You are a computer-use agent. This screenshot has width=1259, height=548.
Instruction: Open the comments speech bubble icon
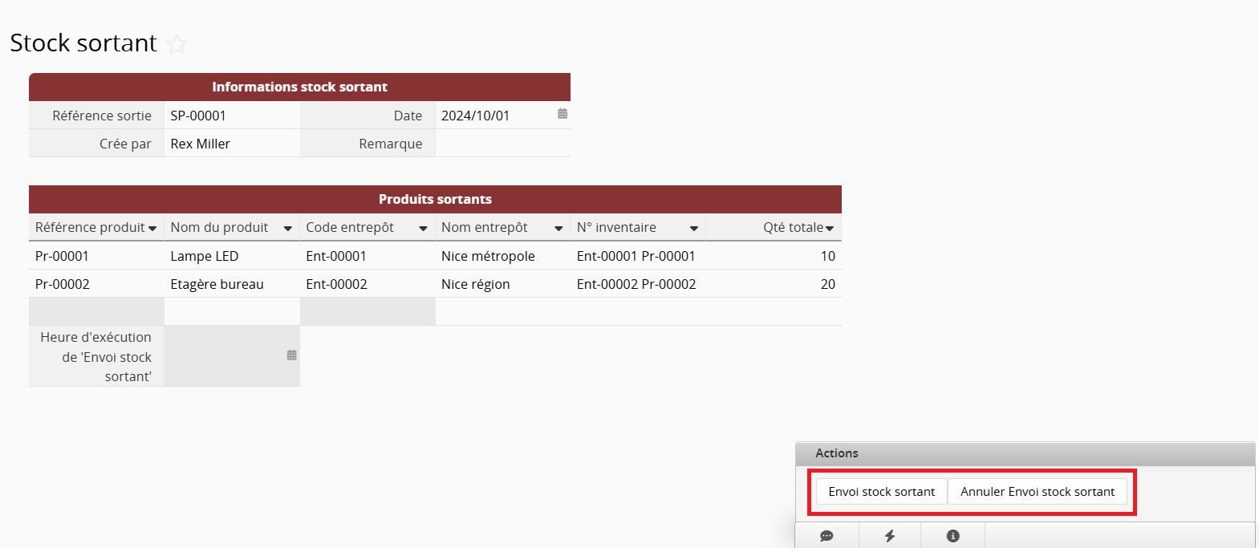tap(826, 536)
